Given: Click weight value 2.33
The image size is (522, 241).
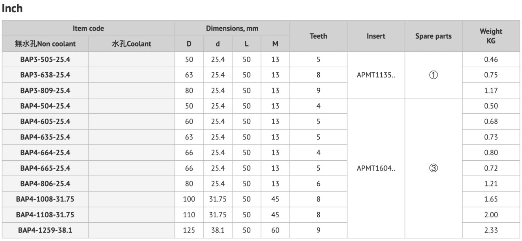Looking at the screenshot, I should (491, 230).
